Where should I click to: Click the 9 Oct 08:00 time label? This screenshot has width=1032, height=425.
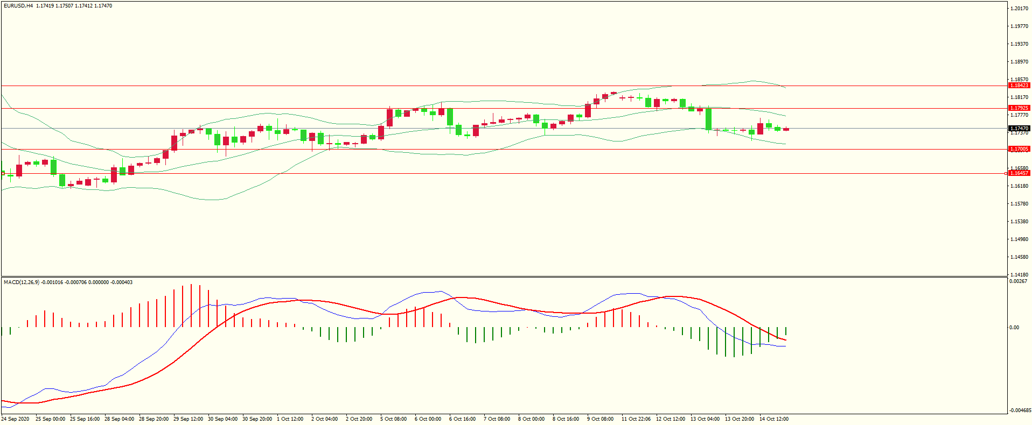click(x=600, y=419)
